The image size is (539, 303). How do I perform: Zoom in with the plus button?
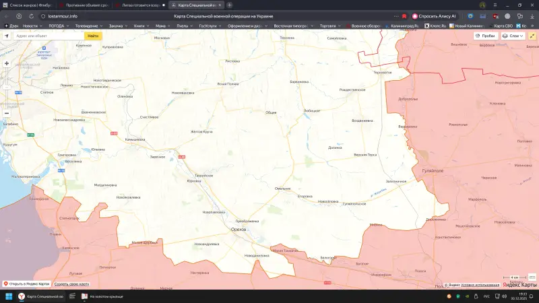point(7,63)
